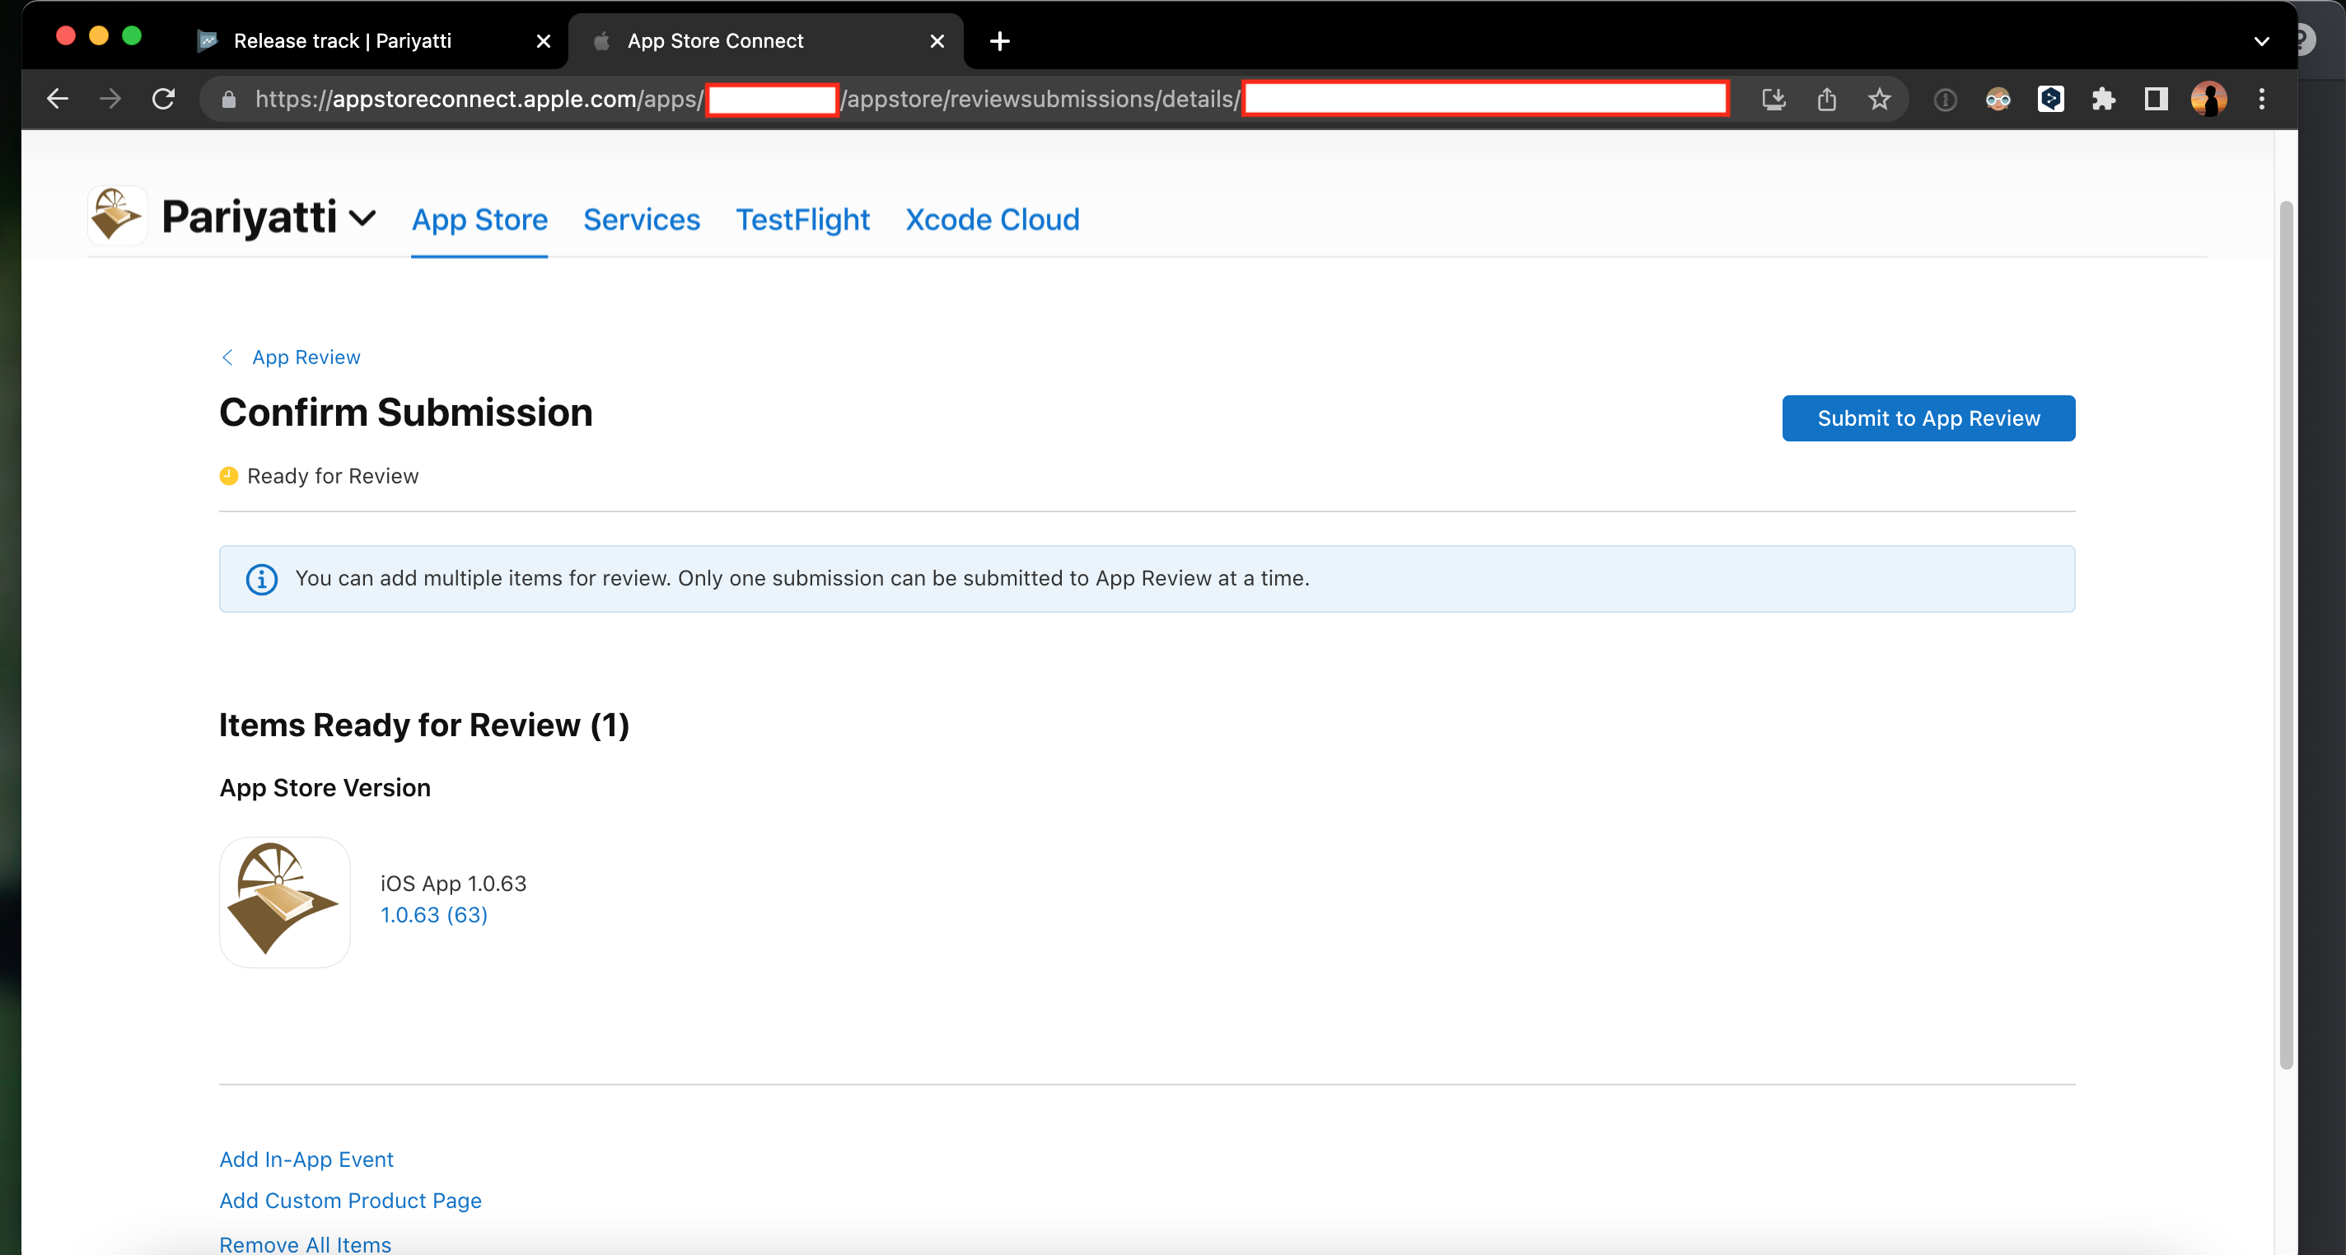Click the Ready for Review status indicator
The image size is (2346, 1255).
pos(319,476)
